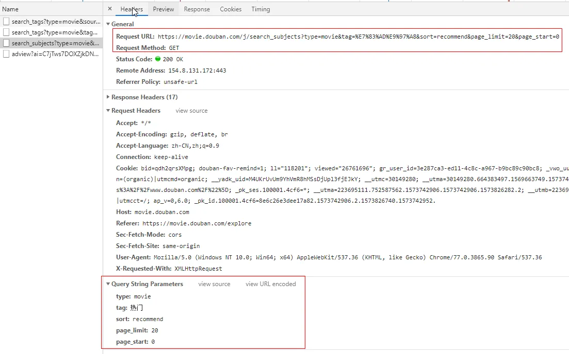569x354 pixels.
Task: Switch to the Preview tab
Action: coord(164,9)
